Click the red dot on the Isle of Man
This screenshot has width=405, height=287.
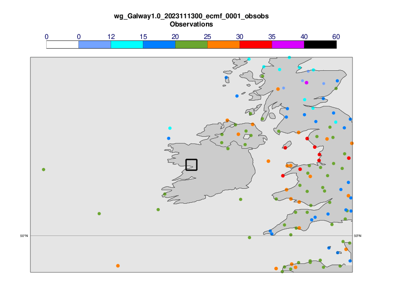point(285,148)
